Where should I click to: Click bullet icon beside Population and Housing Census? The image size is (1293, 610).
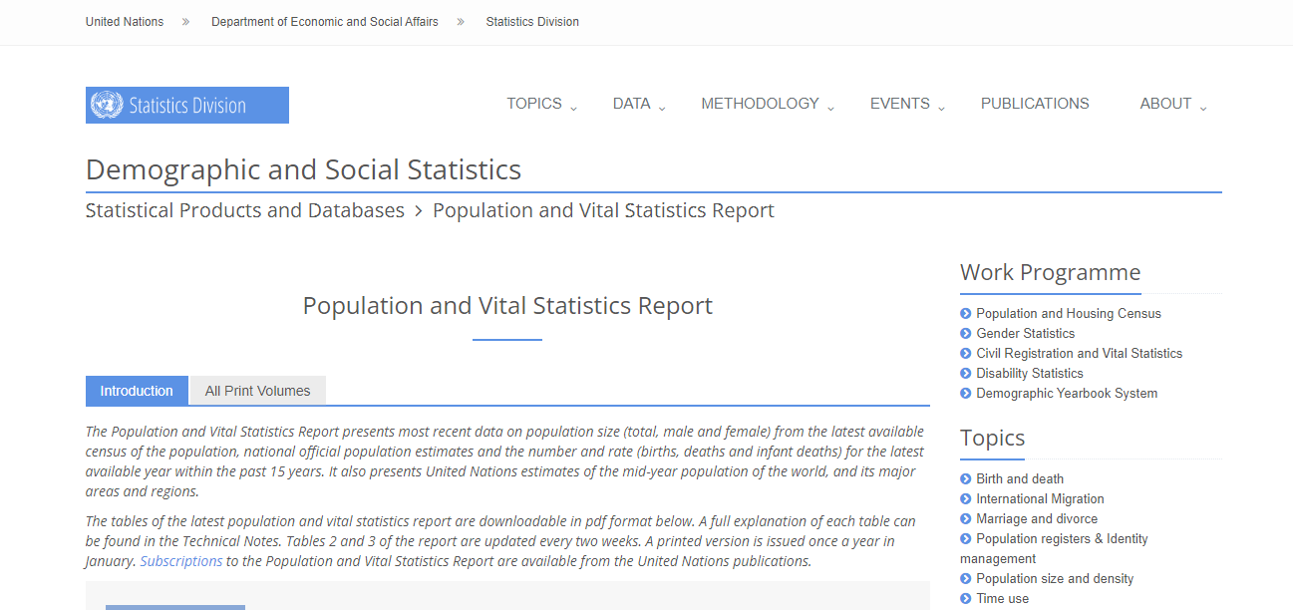coord(965,313)
